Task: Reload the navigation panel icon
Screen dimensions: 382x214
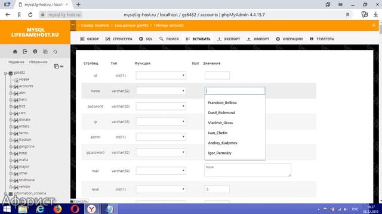Action: [56, 52]
